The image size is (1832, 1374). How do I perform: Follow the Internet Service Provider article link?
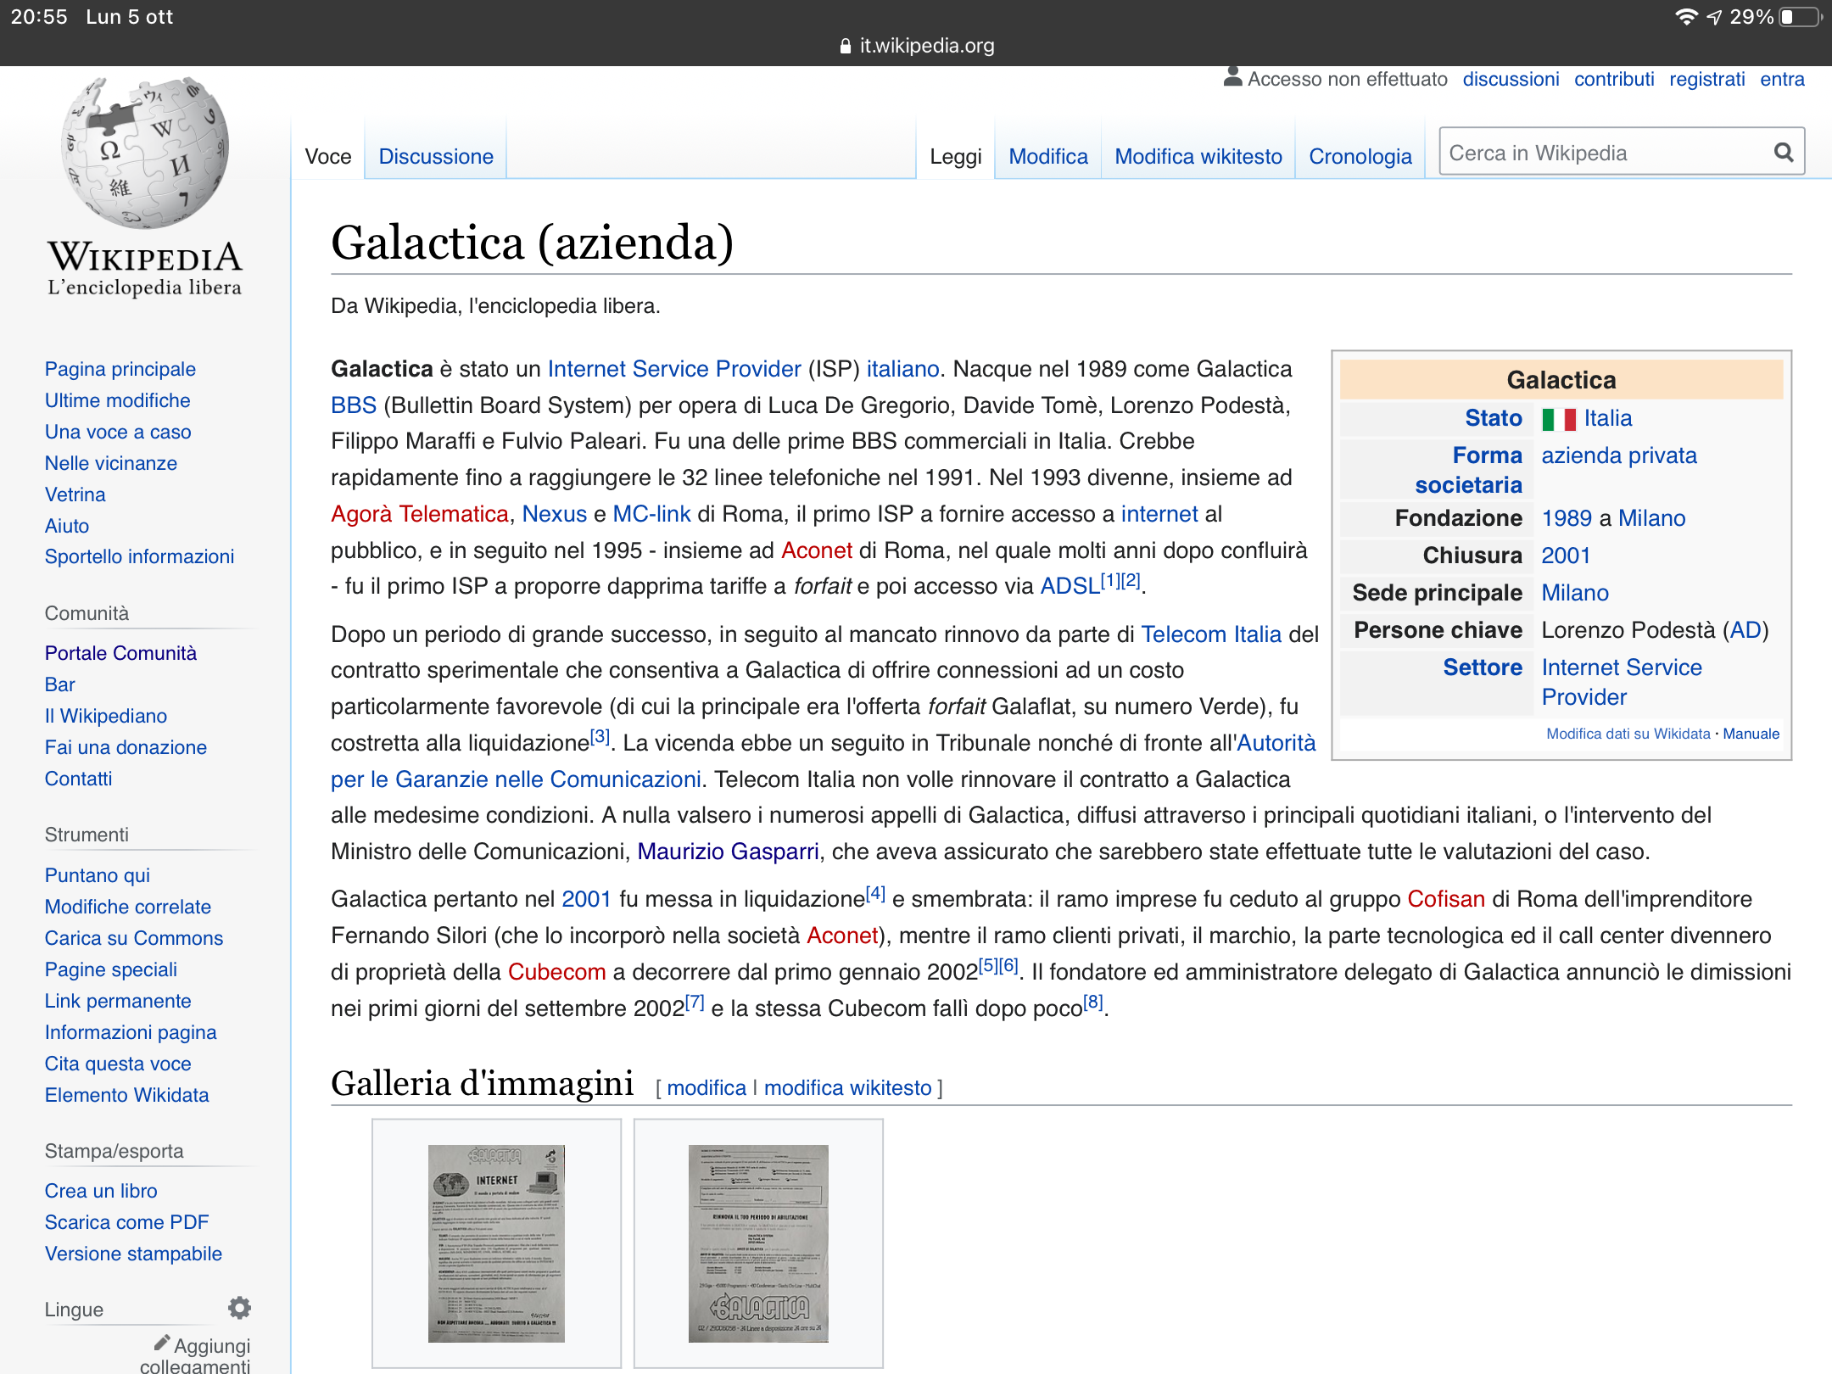point(673,369)
